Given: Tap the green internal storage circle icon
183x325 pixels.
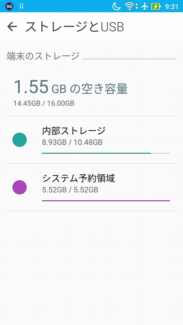Looking at the screenshot, I should click(20, 140).
